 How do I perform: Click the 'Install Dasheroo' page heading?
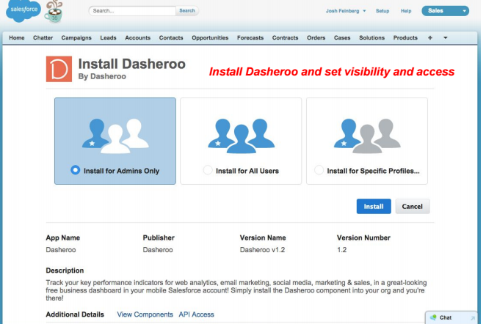pyautogui.click(x=131, y=64)
